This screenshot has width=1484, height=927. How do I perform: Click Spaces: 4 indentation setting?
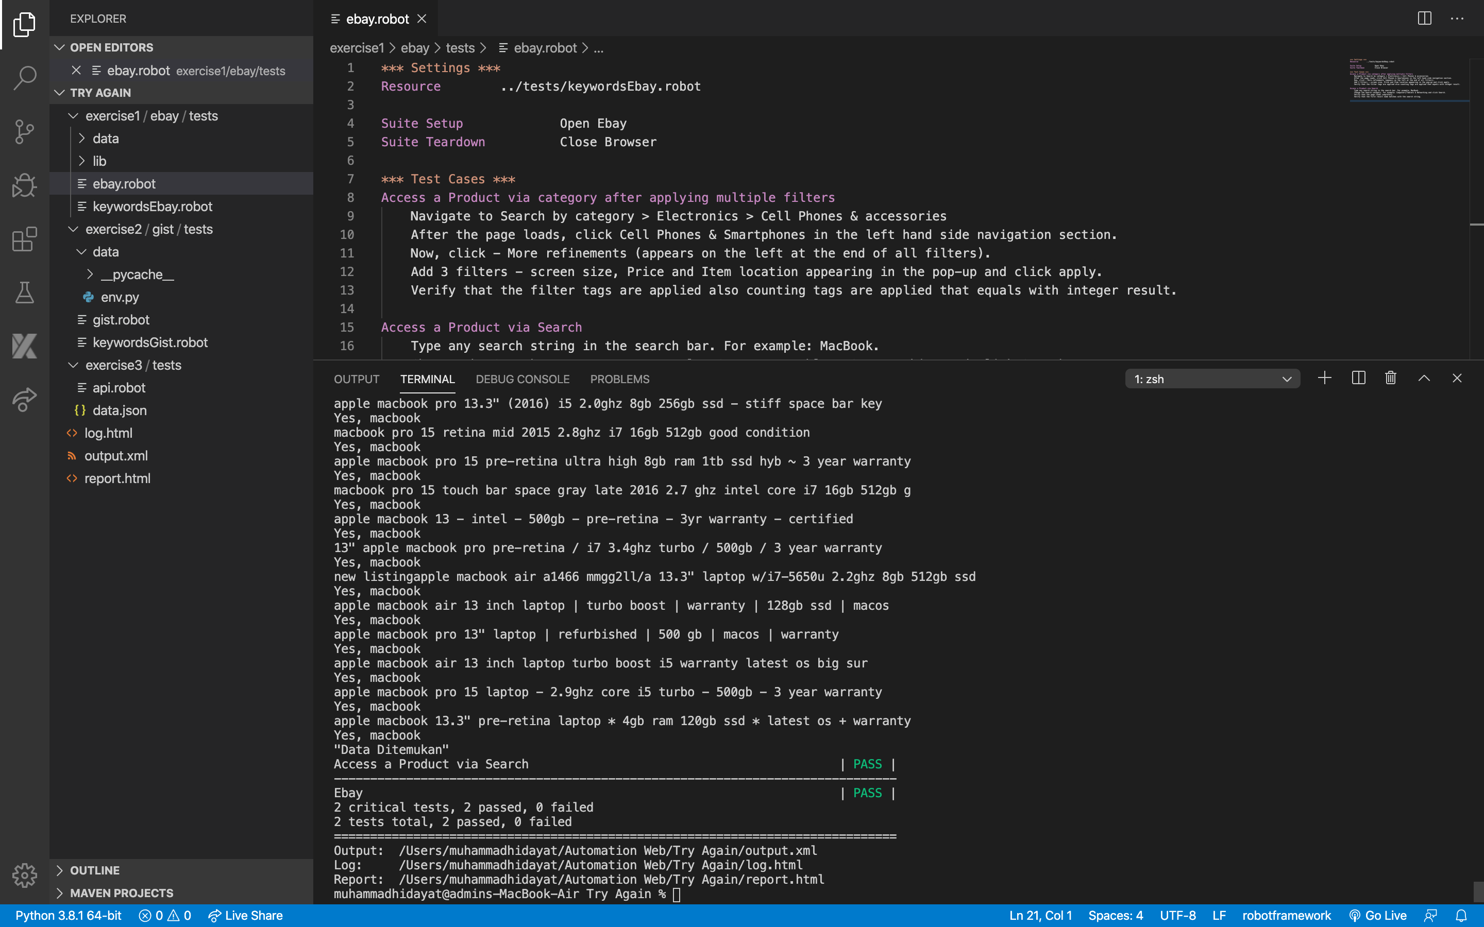point(1116,915)
